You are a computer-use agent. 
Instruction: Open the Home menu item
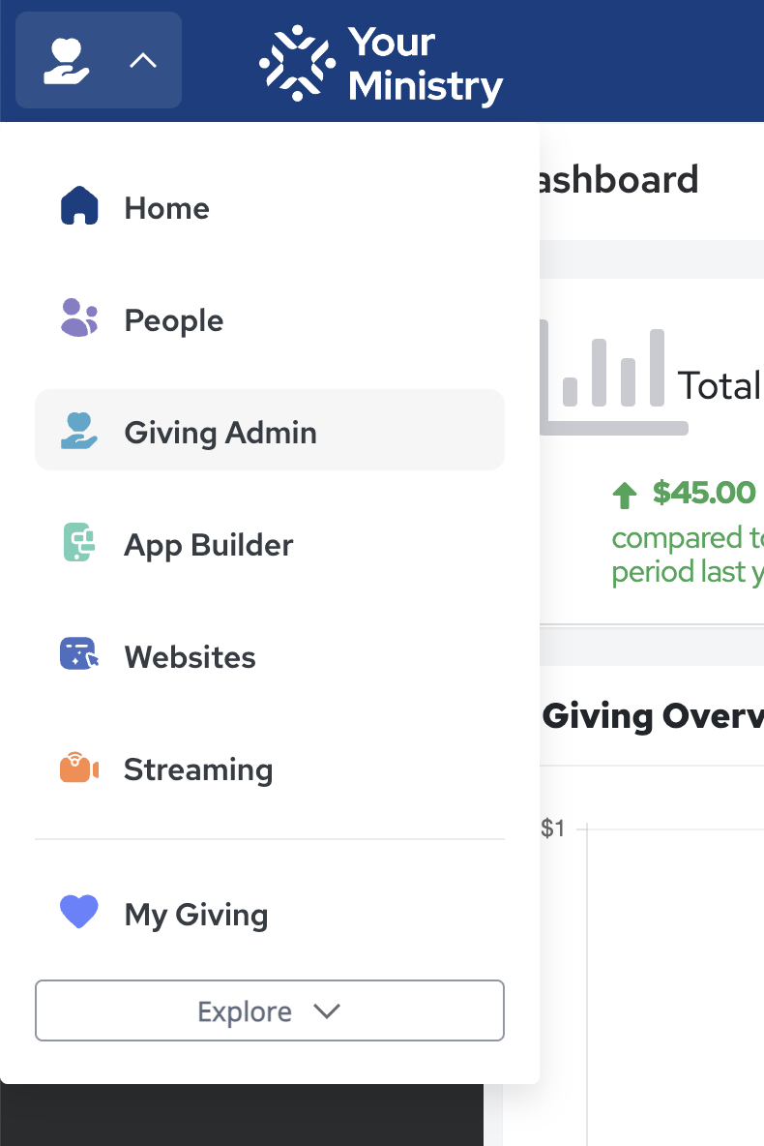point(166,208)
